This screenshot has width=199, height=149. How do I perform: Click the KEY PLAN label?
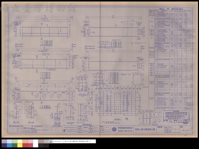click(x=118, y=119)
